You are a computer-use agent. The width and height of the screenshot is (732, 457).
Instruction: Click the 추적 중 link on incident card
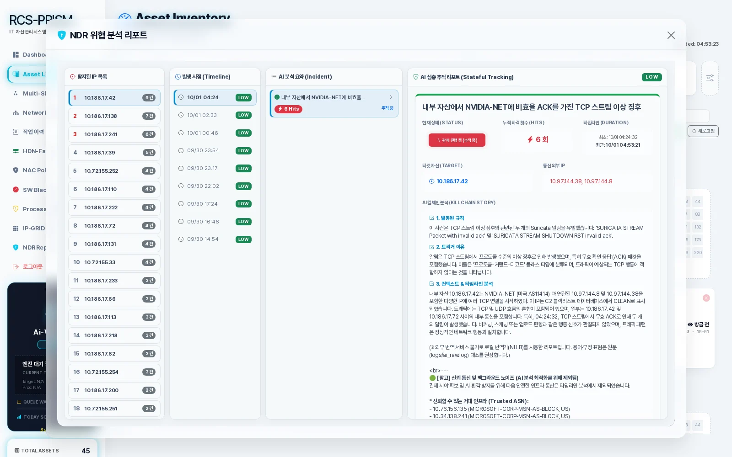(387, 108)
